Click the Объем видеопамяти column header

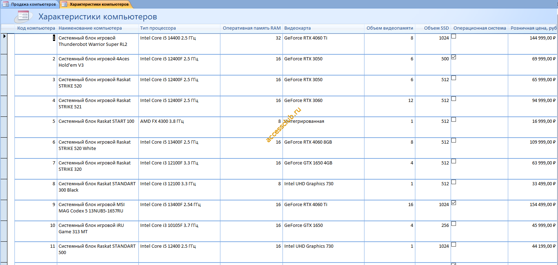pyautogui.click(x=390, y=28)
